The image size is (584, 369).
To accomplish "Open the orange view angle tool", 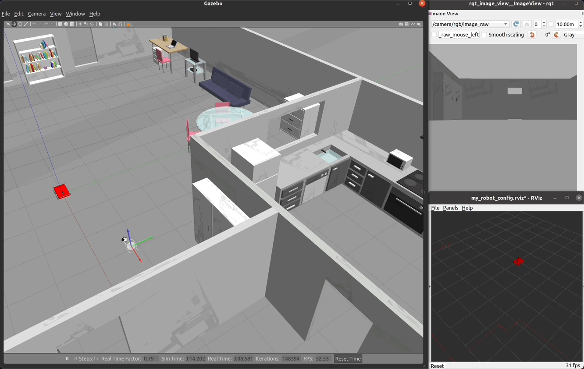I will [x=129, y=25].
